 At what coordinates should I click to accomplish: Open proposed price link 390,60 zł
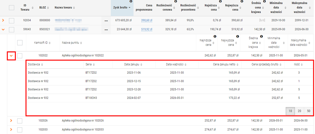(x=147, y=20)
